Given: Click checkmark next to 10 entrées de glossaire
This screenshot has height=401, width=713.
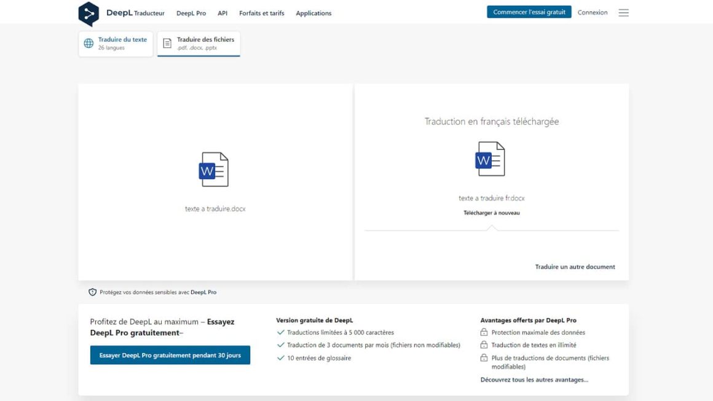Looking at the screenshot, I should click(x=280, y=358).
